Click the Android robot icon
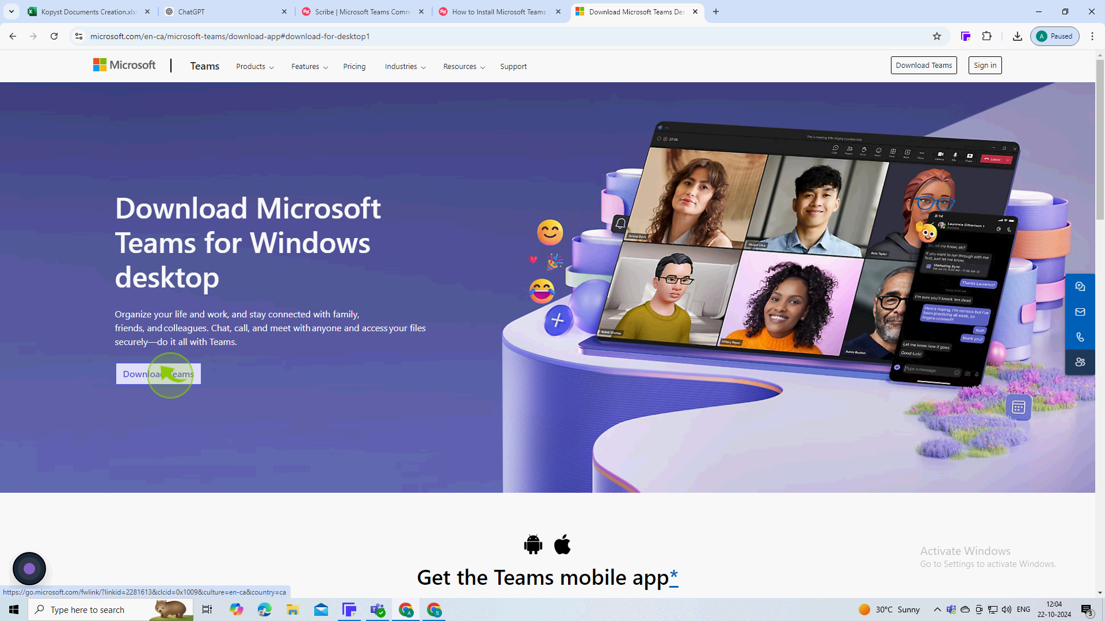 [533, 544]
